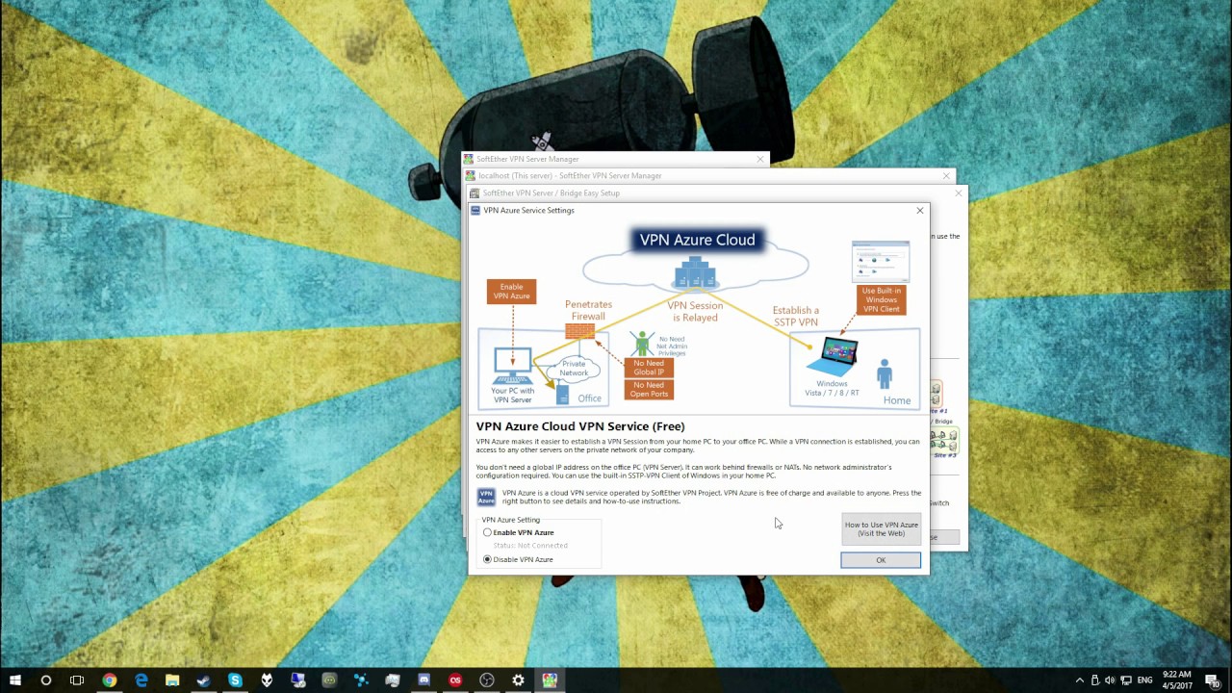Screen dimensions: 1232x693
Task: Click the SoftEther VPN Server Manager window title icon
Action: point(469,159)
